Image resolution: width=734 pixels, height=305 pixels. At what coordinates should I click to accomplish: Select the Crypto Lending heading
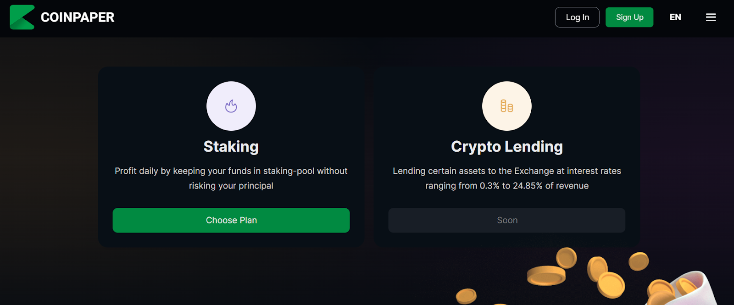(506, 147)
